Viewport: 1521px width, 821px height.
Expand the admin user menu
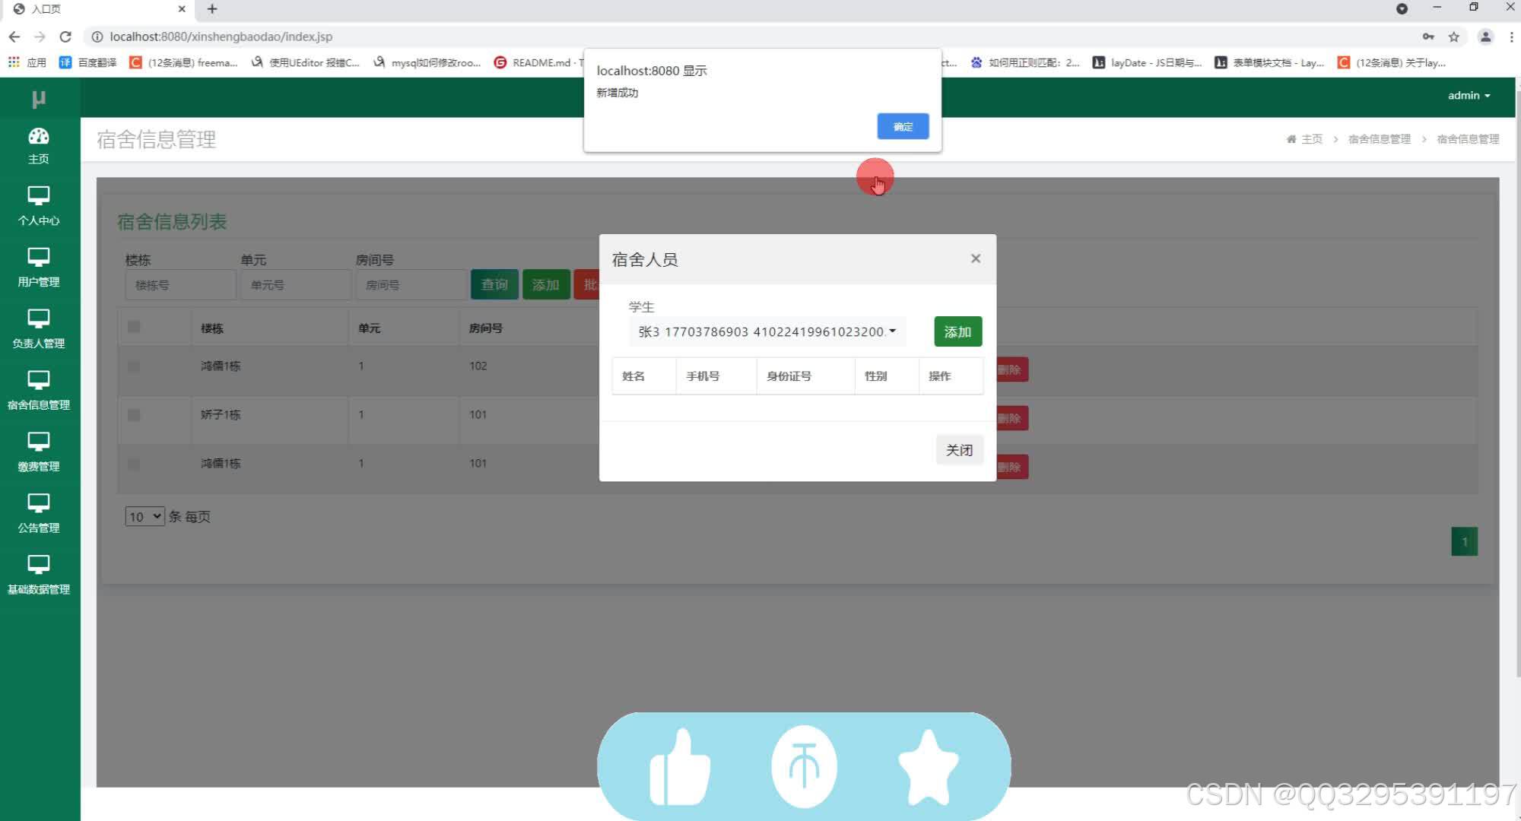1469,96
